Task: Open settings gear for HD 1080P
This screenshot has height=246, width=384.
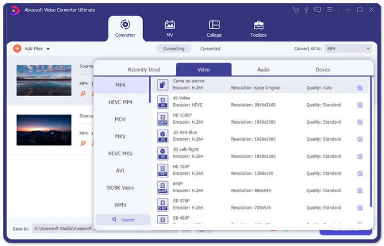Action: click(x=359, y=122)
